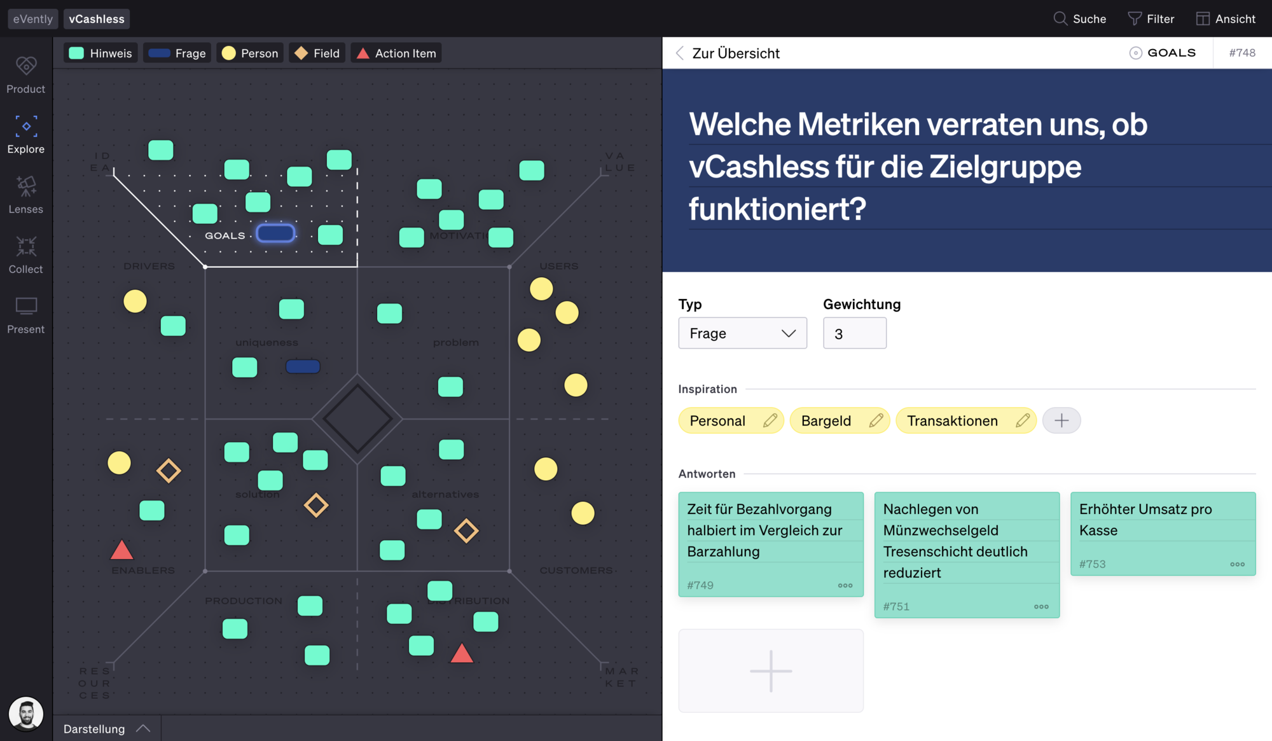The width and height of the screenshot is (1272, 741).
Task: Select the Lenses telescope icon
Action: pos(26,186)
